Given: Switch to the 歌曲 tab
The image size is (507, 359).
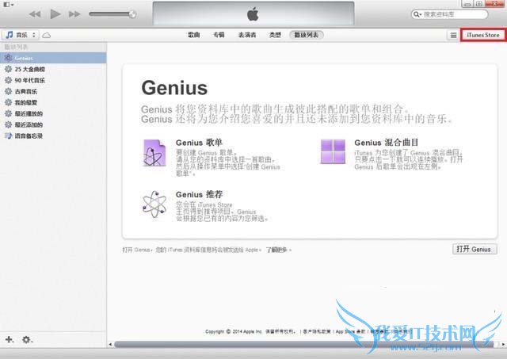Looking at the screenshot, I should pos(193,35).
